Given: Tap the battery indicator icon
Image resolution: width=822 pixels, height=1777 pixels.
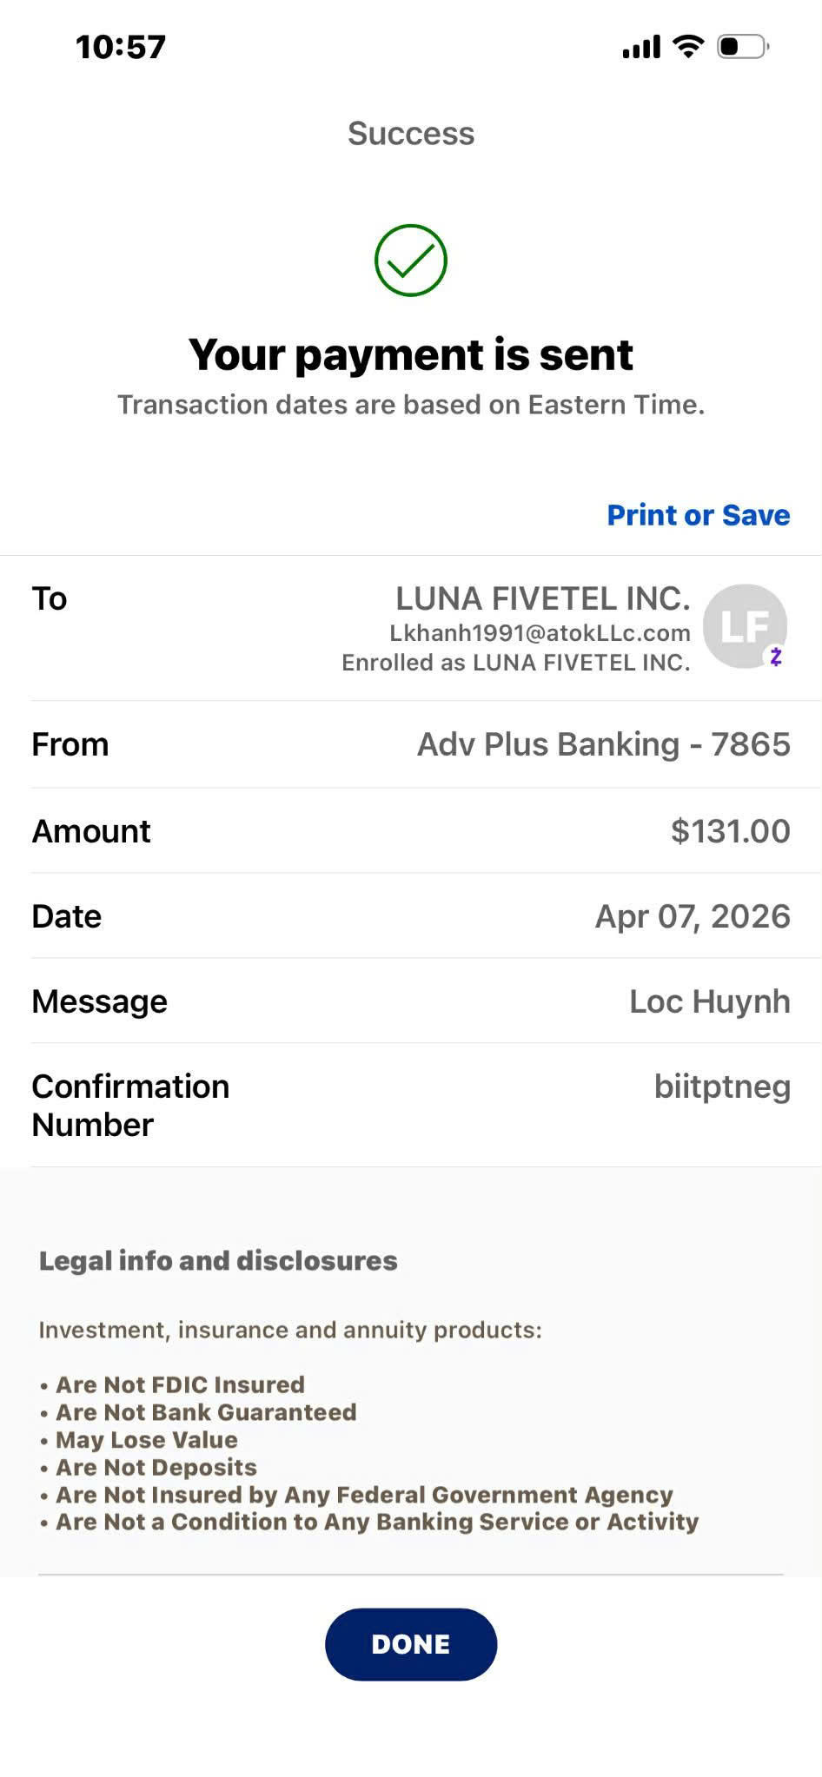Looking at the screenshot, I should click(743, 46).
